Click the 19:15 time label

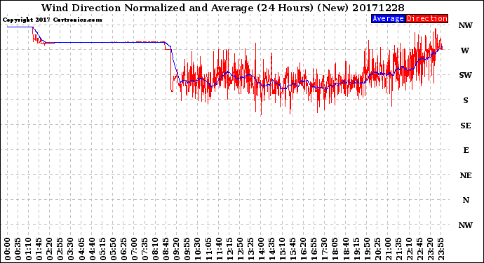(x=356, y=249)
